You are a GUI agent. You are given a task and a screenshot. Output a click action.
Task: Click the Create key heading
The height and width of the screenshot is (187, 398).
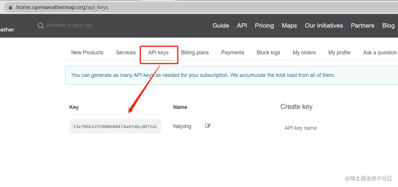point(296,107)
